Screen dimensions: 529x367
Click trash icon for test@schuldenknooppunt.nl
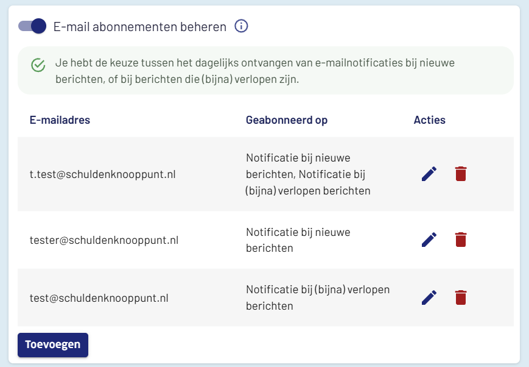click(461, 298)
